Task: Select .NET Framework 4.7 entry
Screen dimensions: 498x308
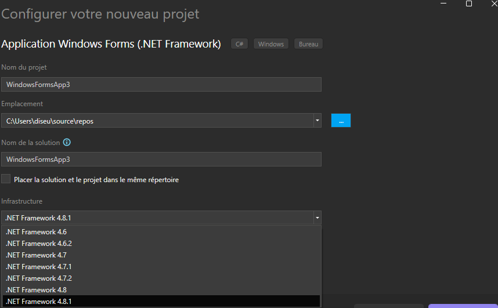Action: [x=36, y=255]
